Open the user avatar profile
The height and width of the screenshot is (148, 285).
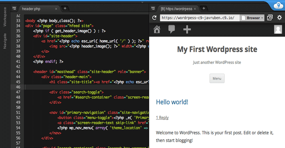click(278, 29)
